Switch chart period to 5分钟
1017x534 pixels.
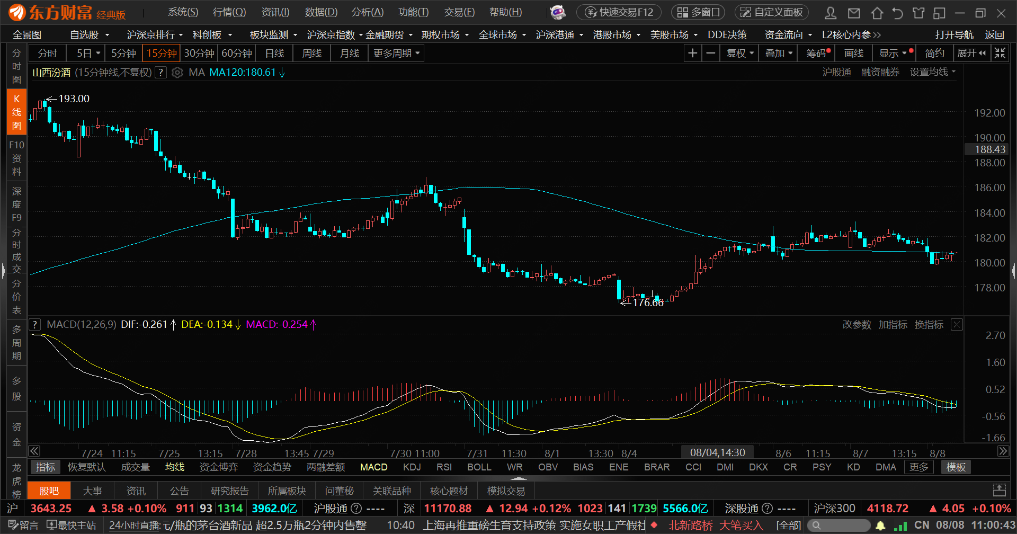pos(123,53)
